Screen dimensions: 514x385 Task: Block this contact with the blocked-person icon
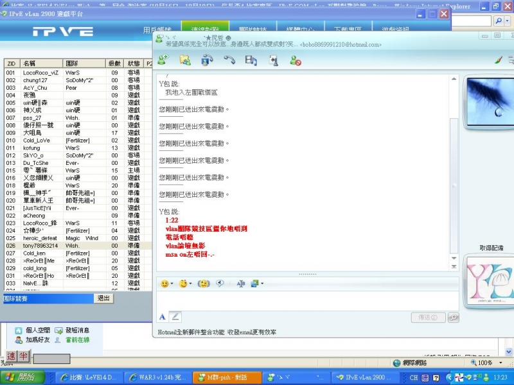click(295, 60)
